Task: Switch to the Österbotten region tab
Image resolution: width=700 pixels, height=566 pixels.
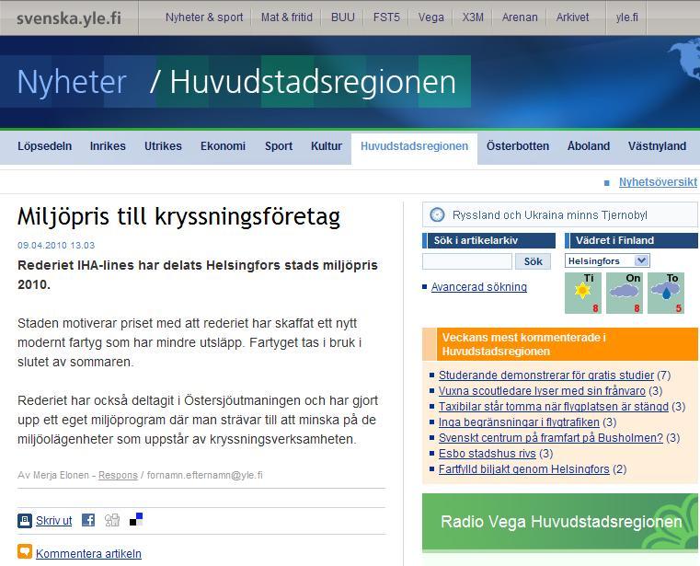Action: [518, 146]
